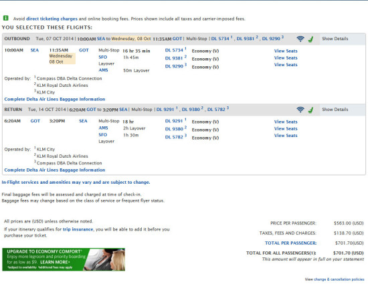
Task: View seats for return flight DL 9380
Action: click(286, 129)
